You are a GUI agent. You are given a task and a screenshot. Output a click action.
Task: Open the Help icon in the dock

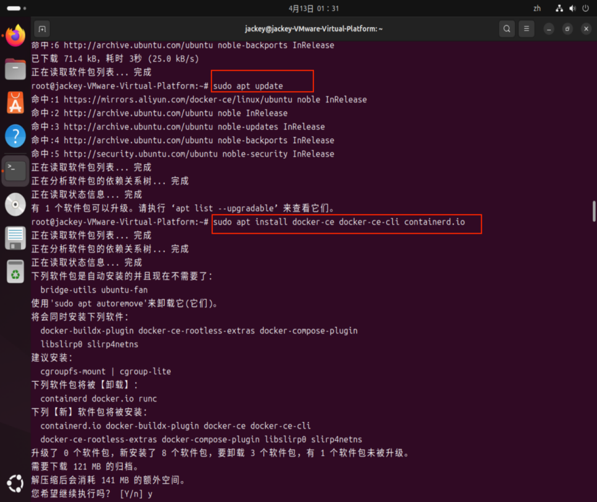(x=15, y=136)
